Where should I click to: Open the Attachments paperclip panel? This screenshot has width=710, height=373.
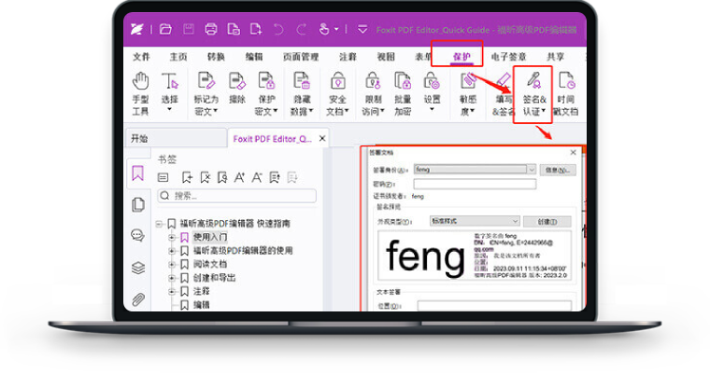[138, 299]
